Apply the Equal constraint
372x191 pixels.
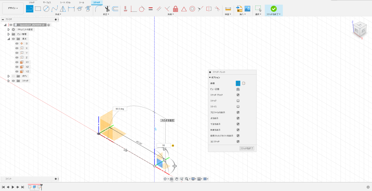tap(150, 9)
